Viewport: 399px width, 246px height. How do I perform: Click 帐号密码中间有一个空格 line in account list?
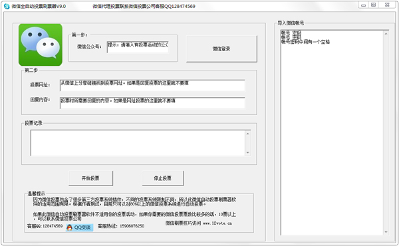click(305, 42)
